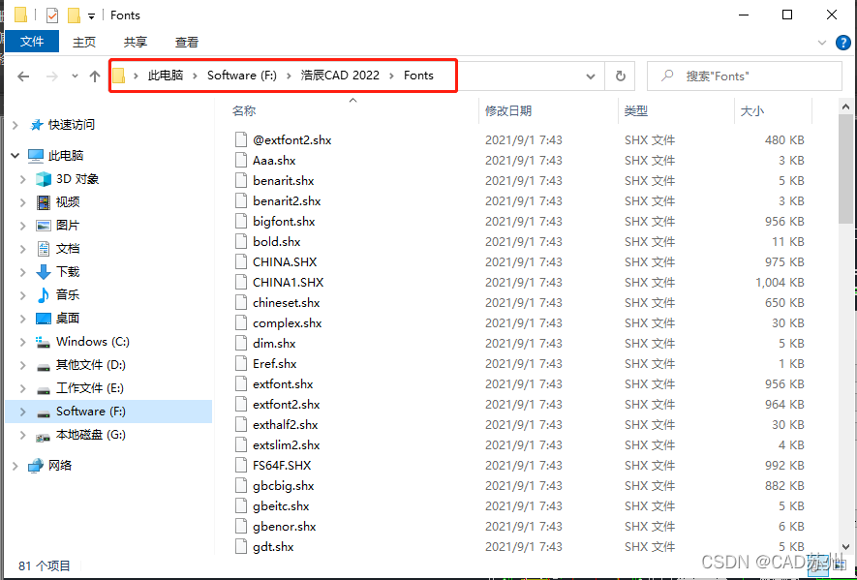857x580 pixels.
Task: Click the Properties quick access toolbar icon
Action: point(52,15)
